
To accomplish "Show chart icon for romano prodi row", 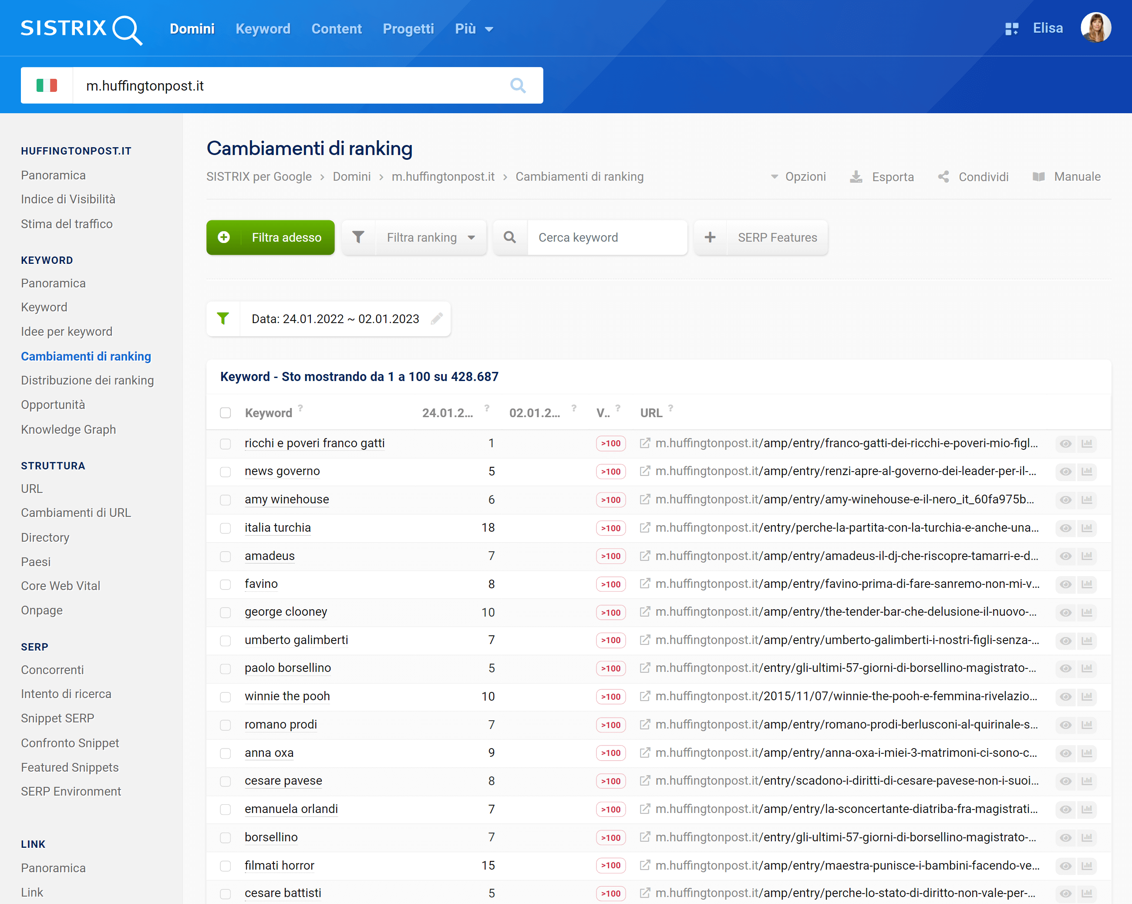I will click(x=1087, y=725).
